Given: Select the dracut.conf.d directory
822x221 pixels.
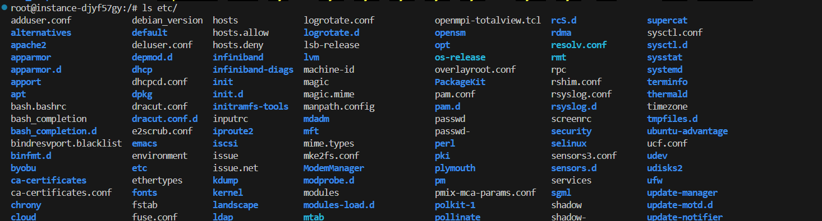Looking at the screenshot, I should click(165, 119).
